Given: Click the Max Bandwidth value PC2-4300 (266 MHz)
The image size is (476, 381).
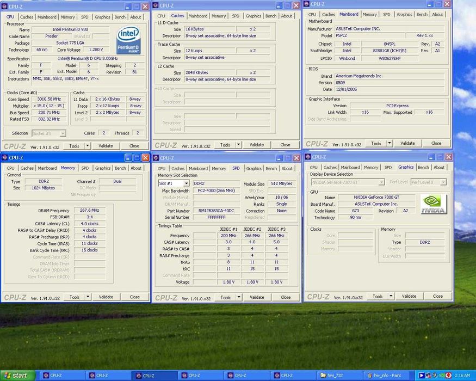Looking at the screenshot, I should point(216,190).
